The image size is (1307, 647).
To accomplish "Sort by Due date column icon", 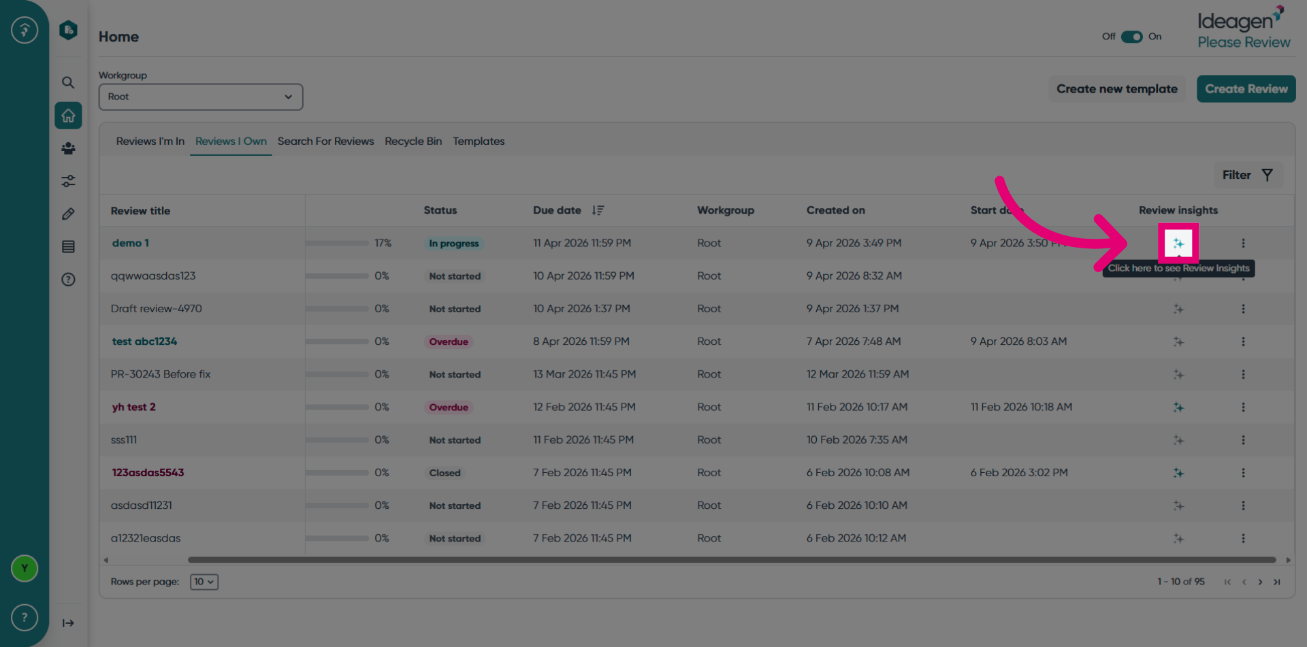I will (x=598, y=210).
